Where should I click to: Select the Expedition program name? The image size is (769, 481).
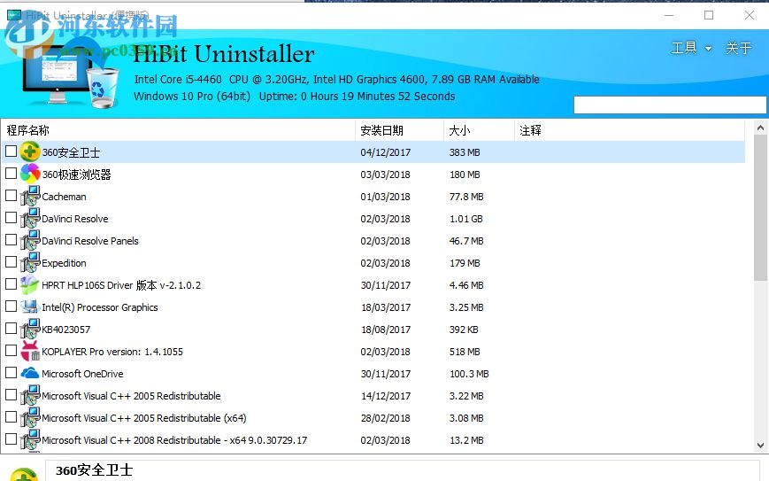[x=64, y=263]
